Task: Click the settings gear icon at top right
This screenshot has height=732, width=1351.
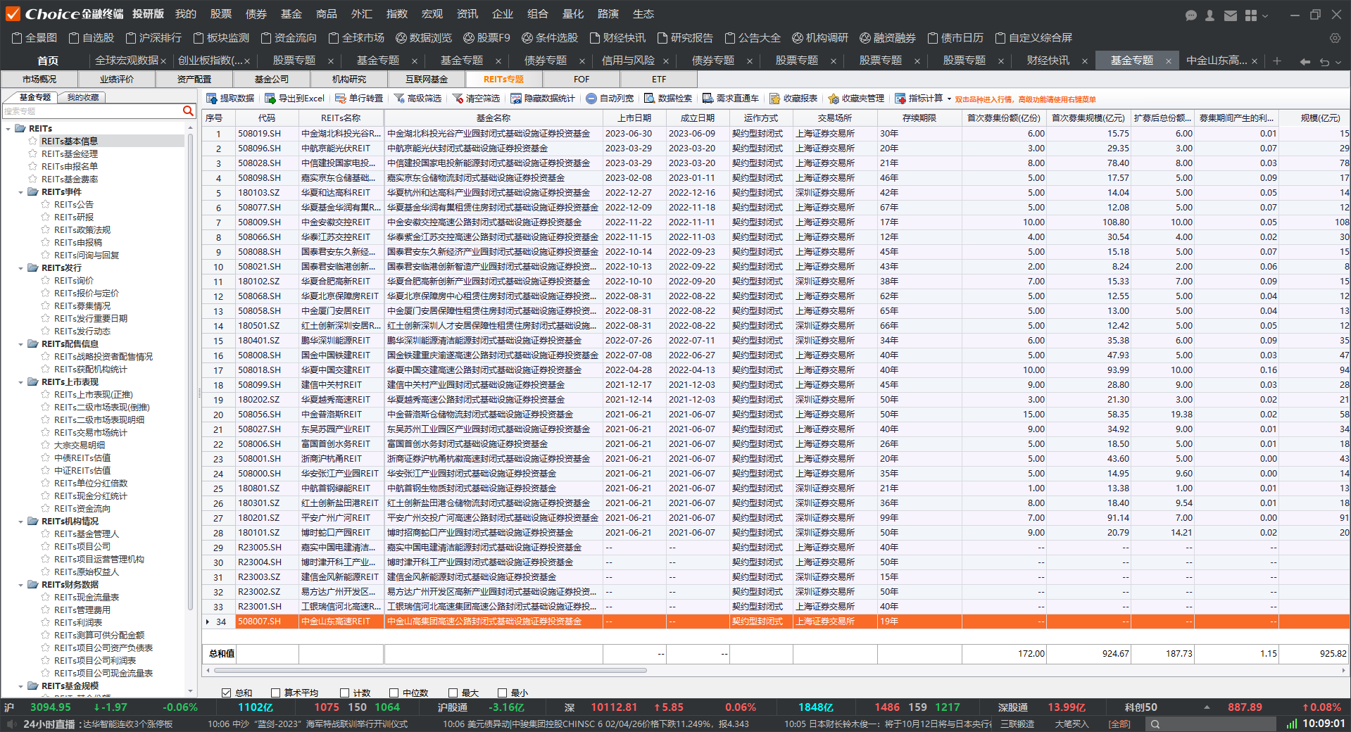Action: point(1335,38)
